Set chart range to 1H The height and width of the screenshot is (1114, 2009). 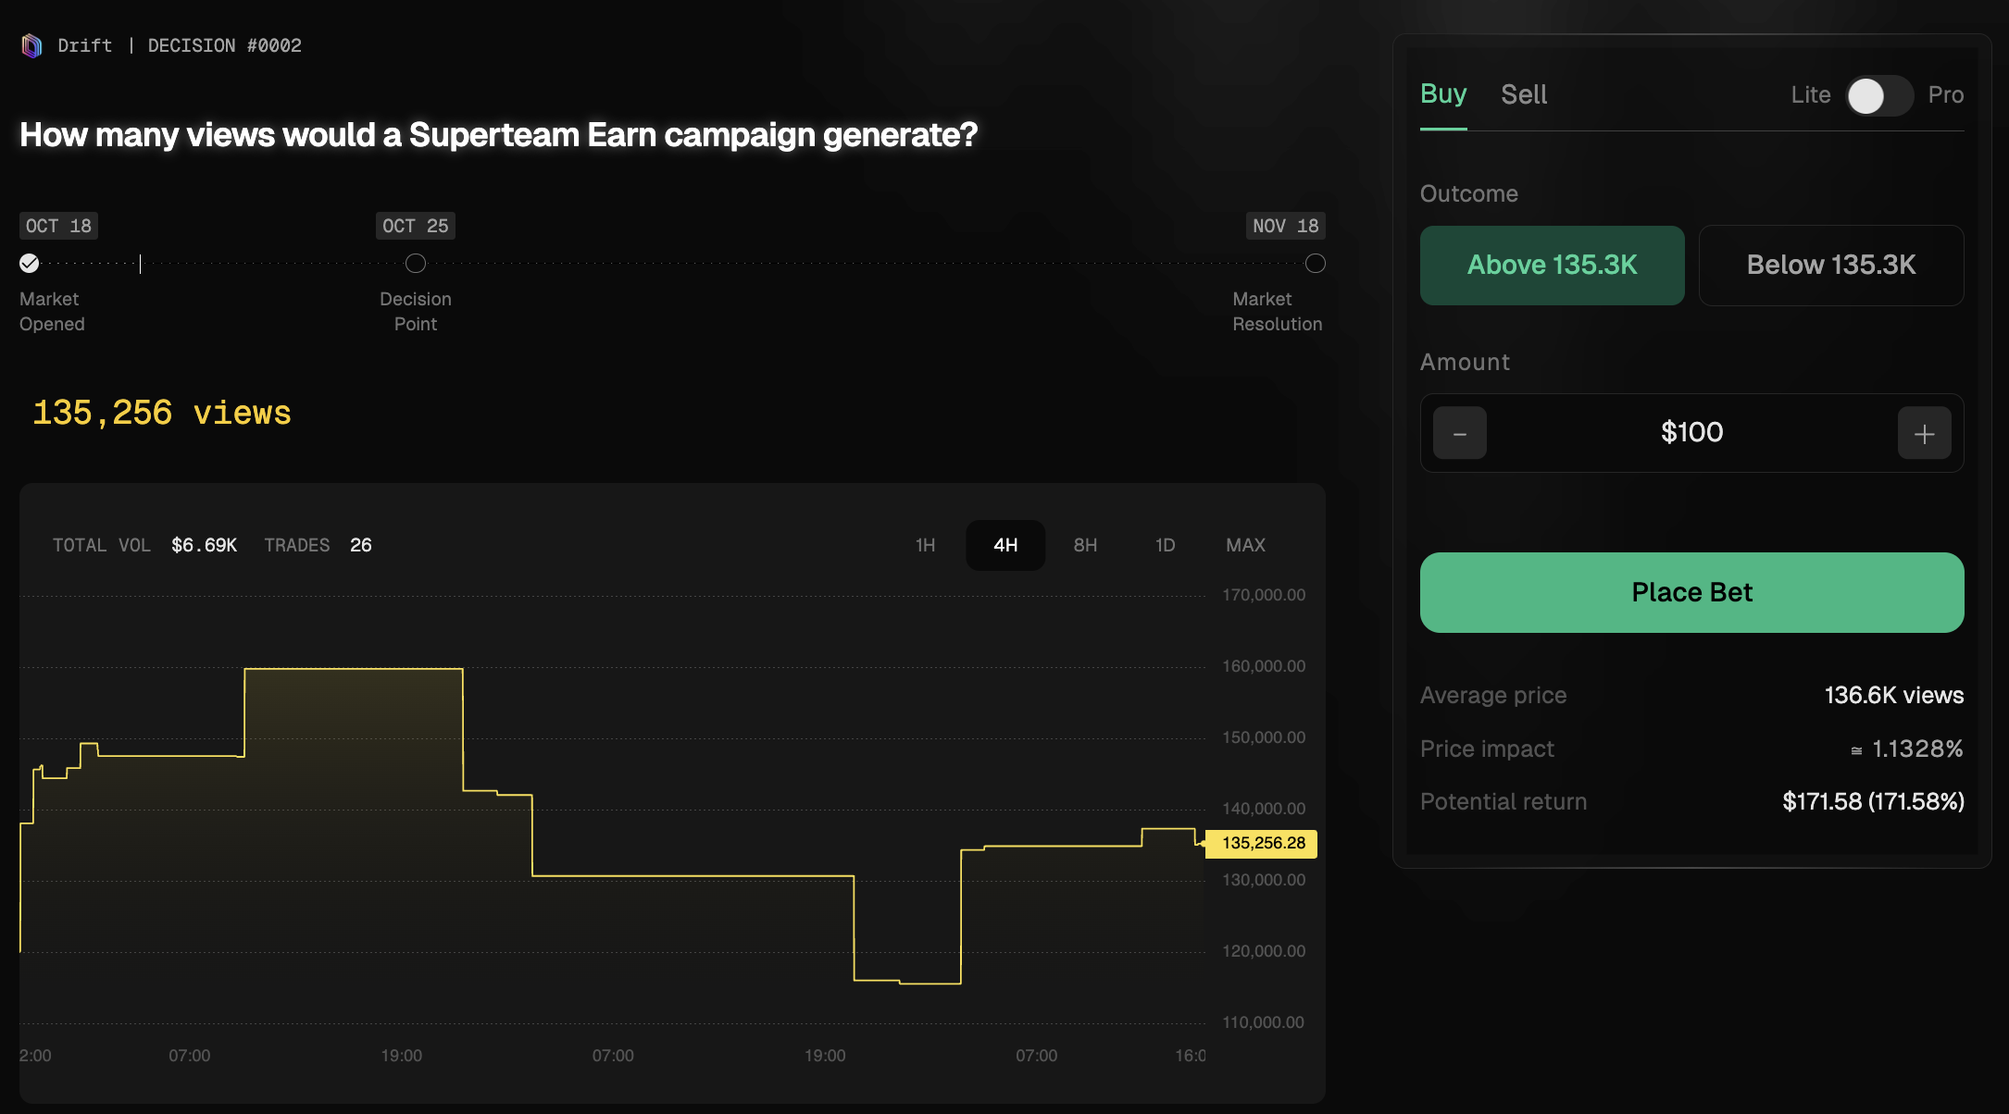point(925,545)
